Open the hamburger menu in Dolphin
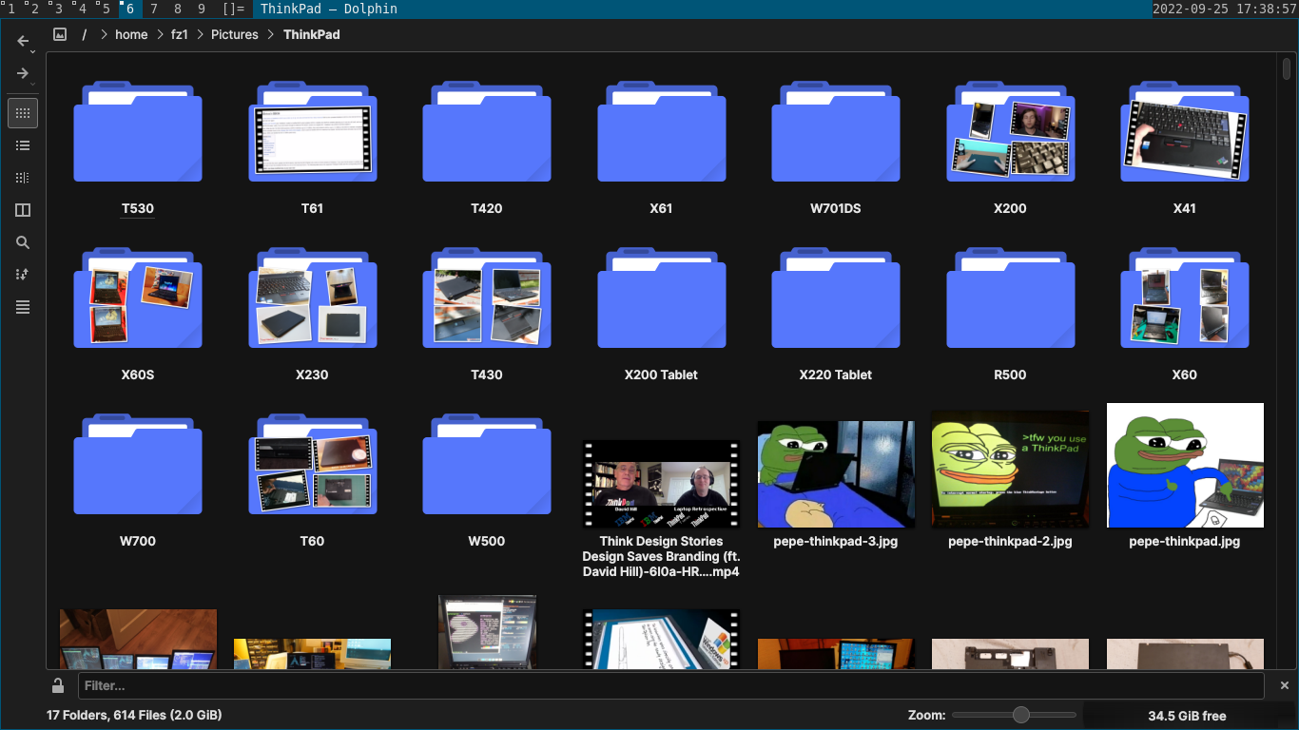This screenshot has width=1299, height=730. click(23, 307)
